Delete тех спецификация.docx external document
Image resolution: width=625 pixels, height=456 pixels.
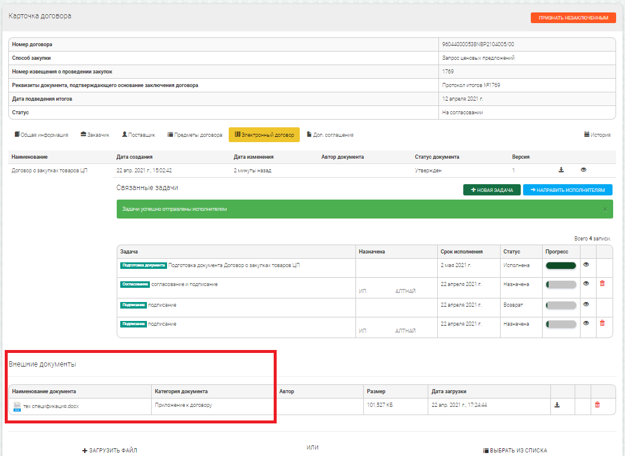pyautogui.click(x=597, y=405)
